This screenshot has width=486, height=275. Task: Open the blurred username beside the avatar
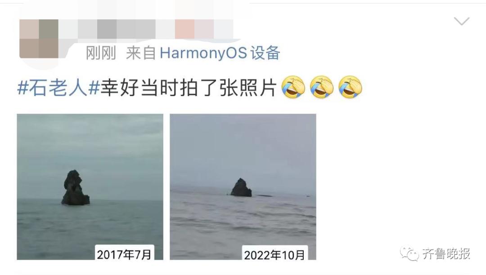[146, 29]
